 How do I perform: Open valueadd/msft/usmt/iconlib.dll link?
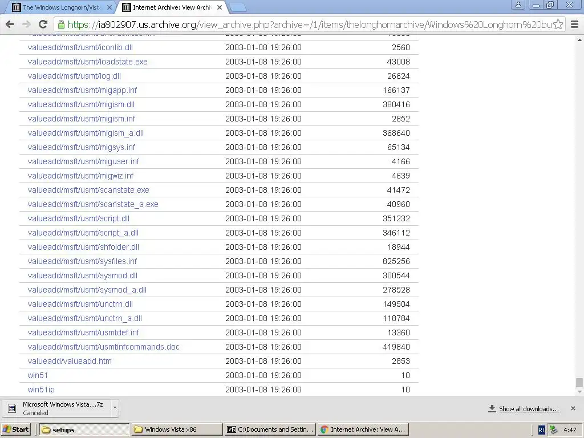80,48
